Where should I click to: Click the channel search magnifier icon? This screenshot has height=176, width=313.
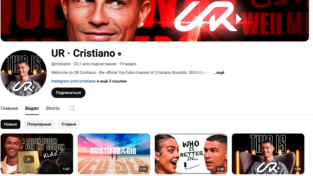72,108
